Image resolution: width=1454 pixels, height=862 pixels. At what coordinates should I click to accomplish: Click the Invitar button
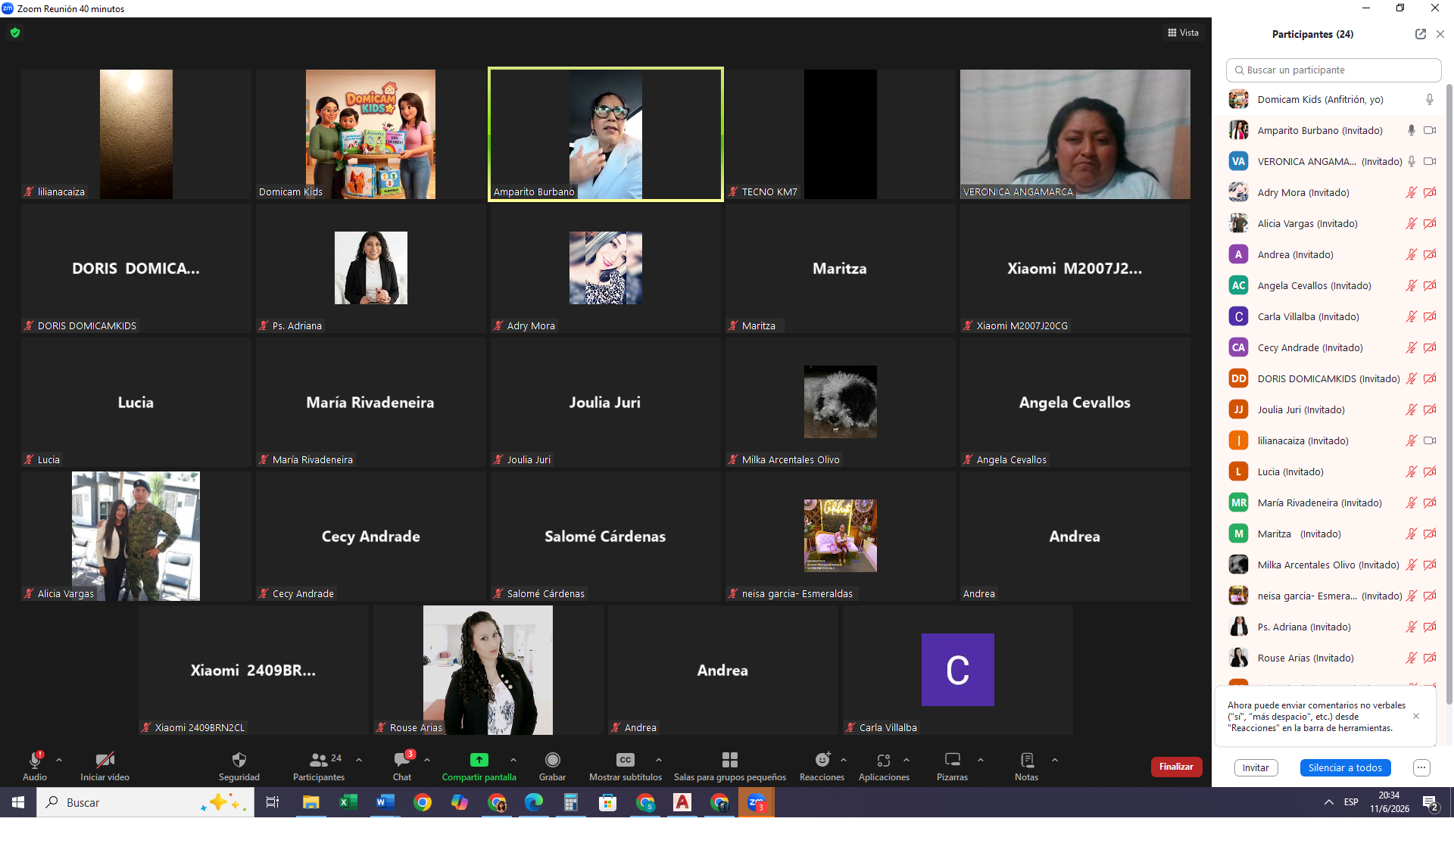point(1256,767)
